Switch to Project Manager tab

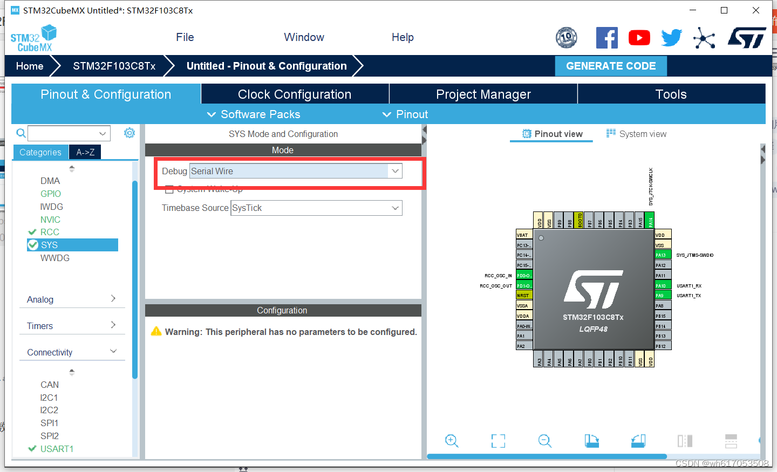(483, 94)
